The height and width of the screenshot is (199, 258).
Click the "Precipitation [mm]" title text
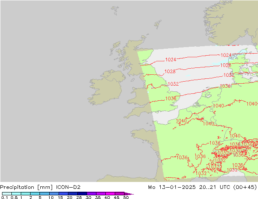tap(26, 187)
